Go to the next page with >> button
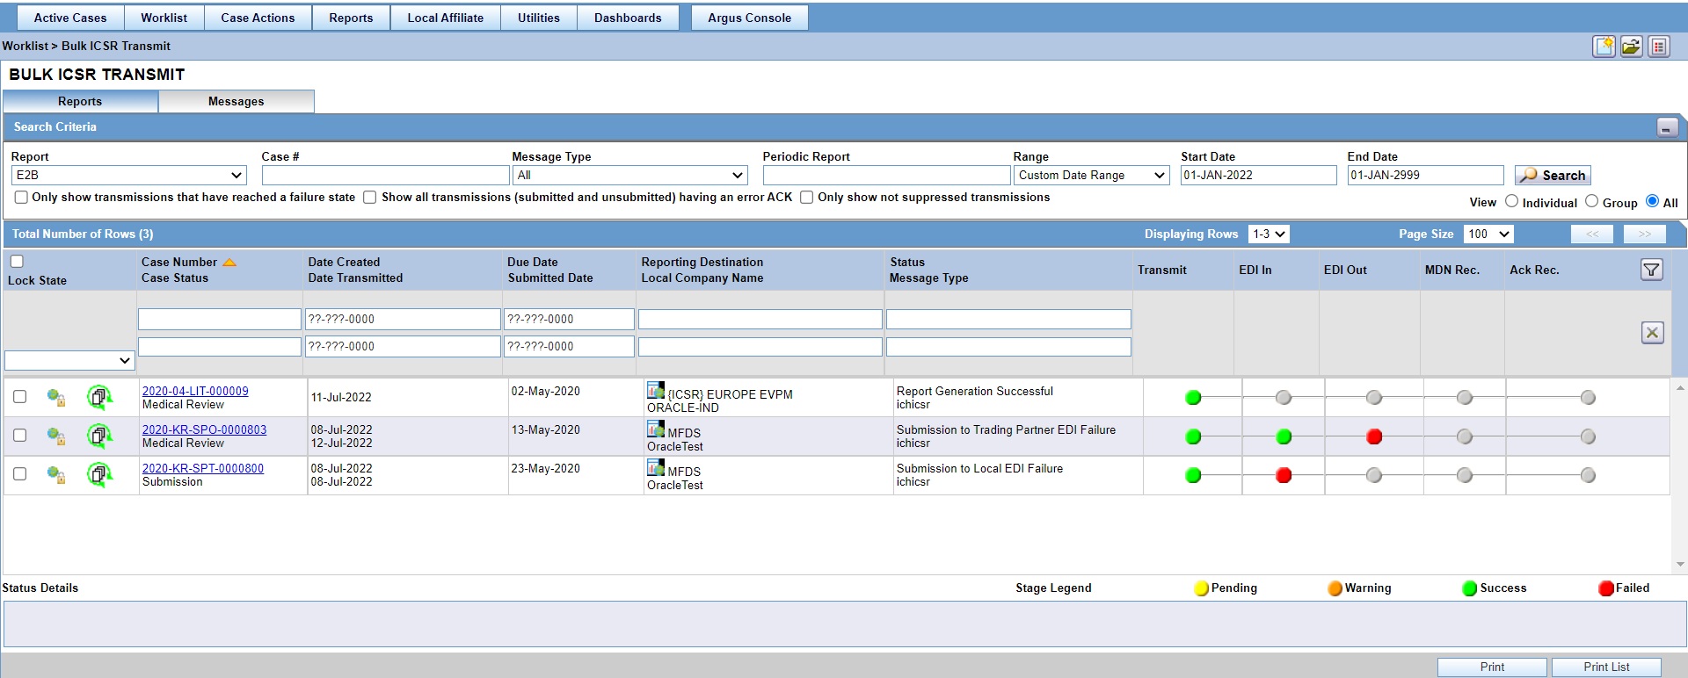Screen dimensions: 1688x678 tap(1644, 234)
